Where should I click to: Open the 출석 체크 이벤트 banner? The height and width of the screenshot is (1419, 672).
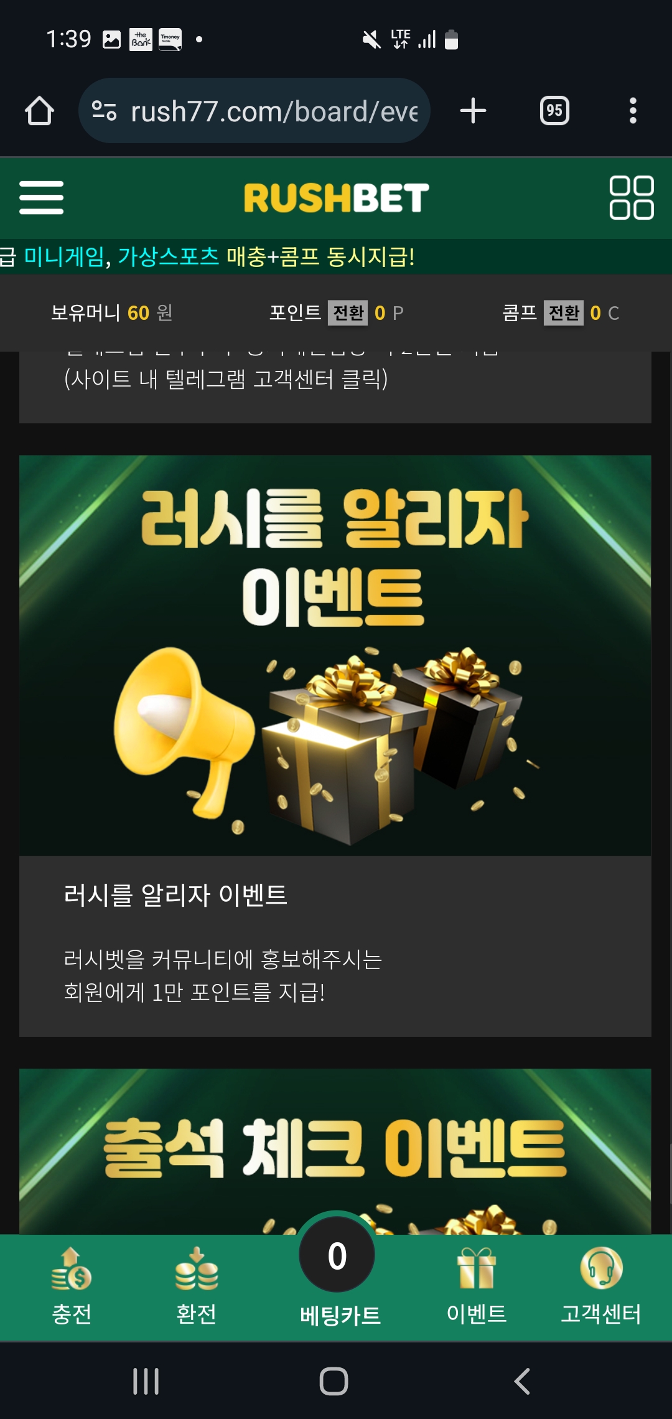point(335,1151)
